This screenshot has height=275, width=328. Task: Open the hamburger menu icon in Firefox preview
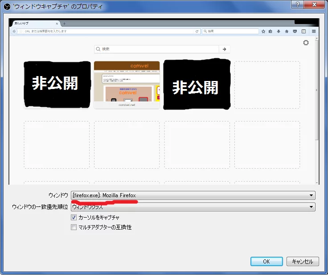click(314, 31)
